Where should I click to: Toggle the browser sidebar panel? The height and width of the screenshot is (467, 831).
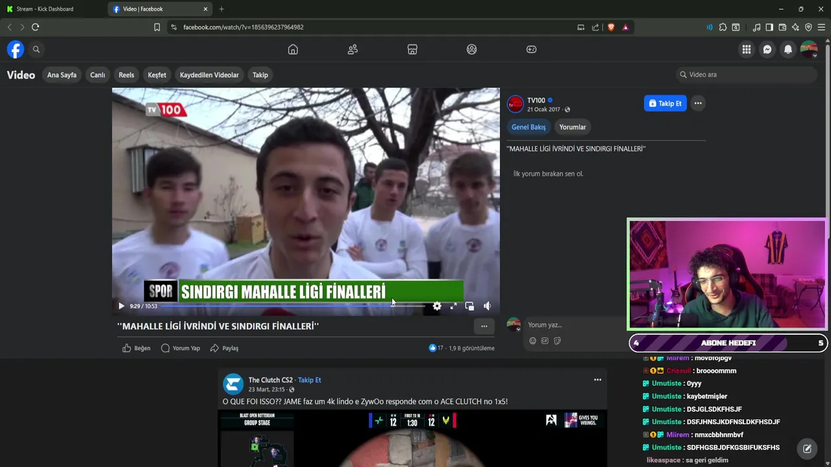769,27
